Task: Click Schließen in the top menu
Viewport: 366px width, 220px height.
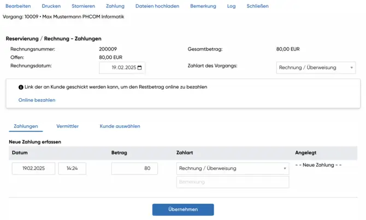Action: coord(257,6)
